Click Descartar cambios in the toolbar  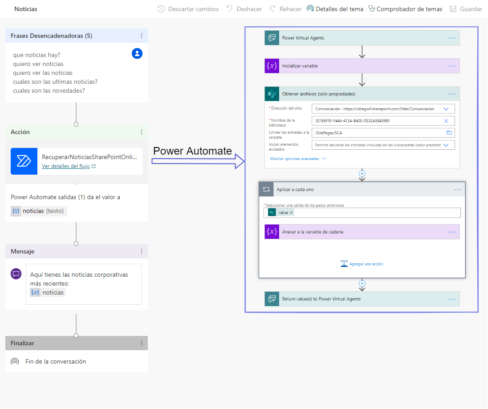tap(188, 9)
